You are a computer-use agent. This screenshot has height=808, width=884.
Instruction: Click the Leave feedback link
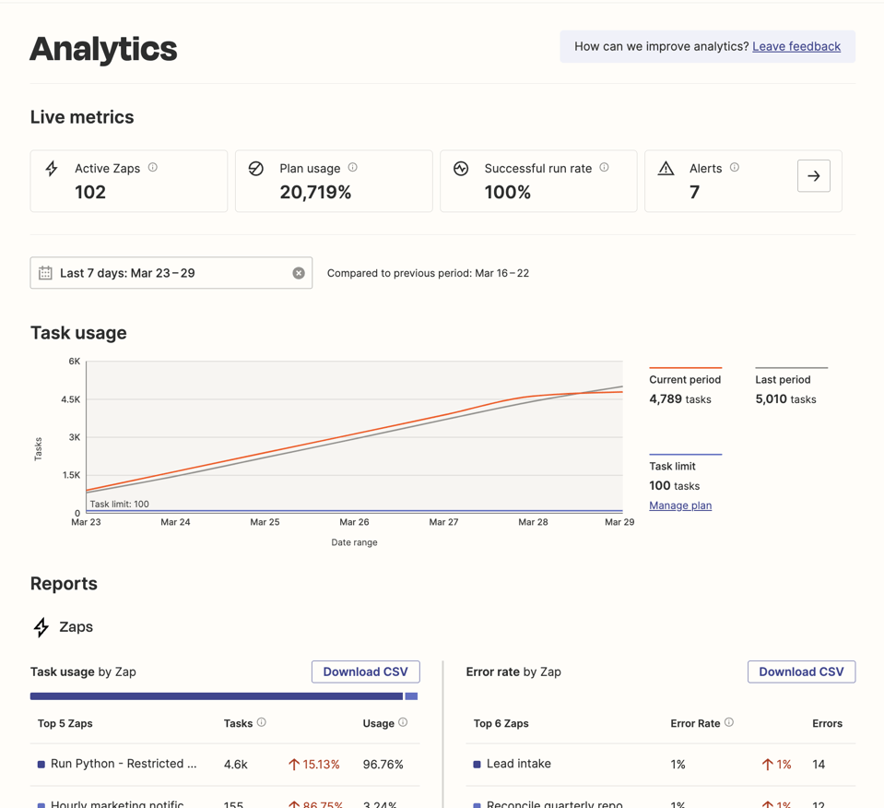pyautogui.click(x=796, y=46)
